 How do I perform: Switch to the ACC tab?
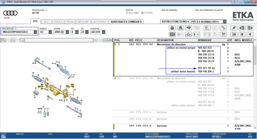coord(46,22)
